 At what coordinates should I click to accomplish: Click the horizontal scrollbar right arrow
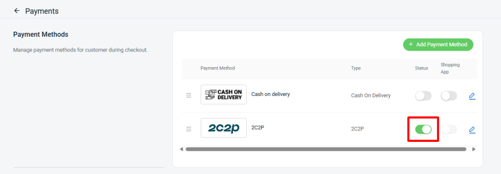[474, 149]
